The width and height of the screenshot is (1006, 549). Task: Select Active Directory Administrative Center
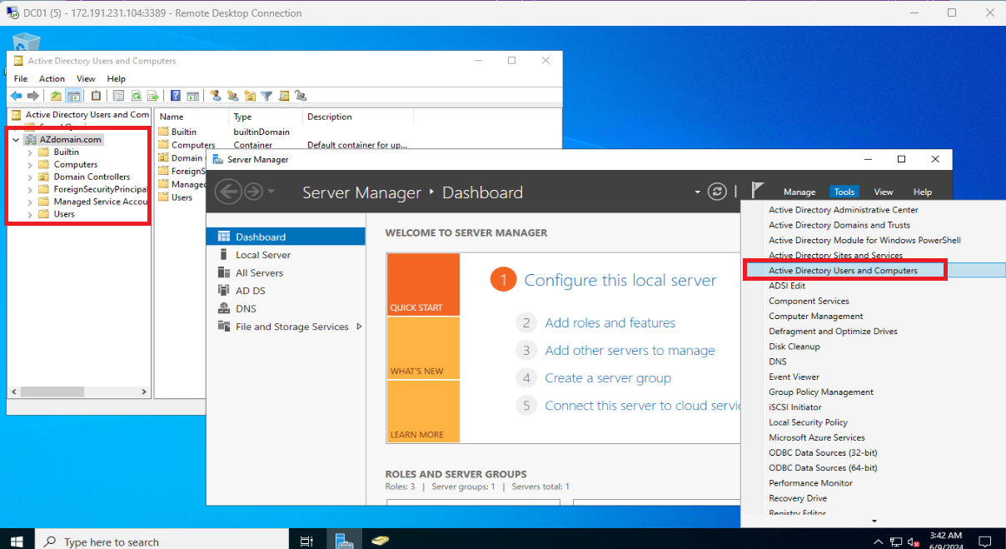click(844, 210)
